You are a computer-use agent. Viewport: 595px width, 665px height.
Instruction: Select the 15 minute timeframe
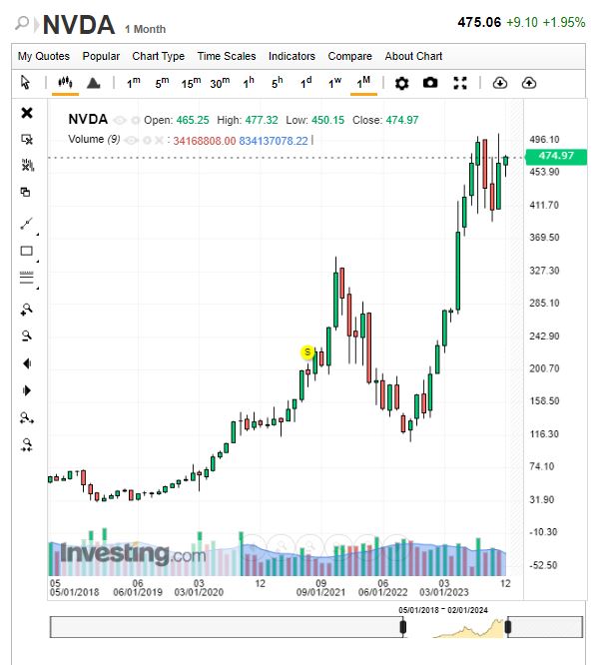[191, 82]
